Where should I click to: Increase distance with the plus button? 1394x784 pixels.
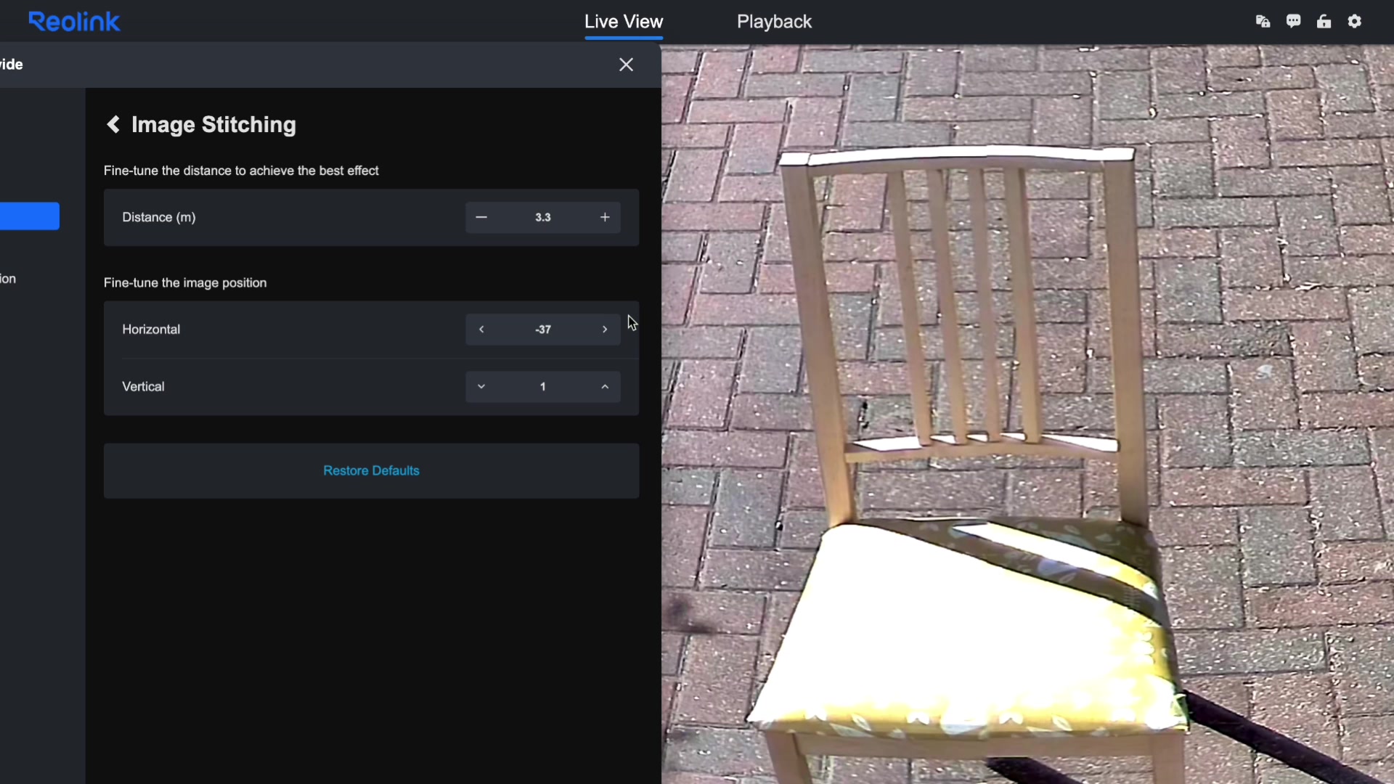(x=605, y=217)
